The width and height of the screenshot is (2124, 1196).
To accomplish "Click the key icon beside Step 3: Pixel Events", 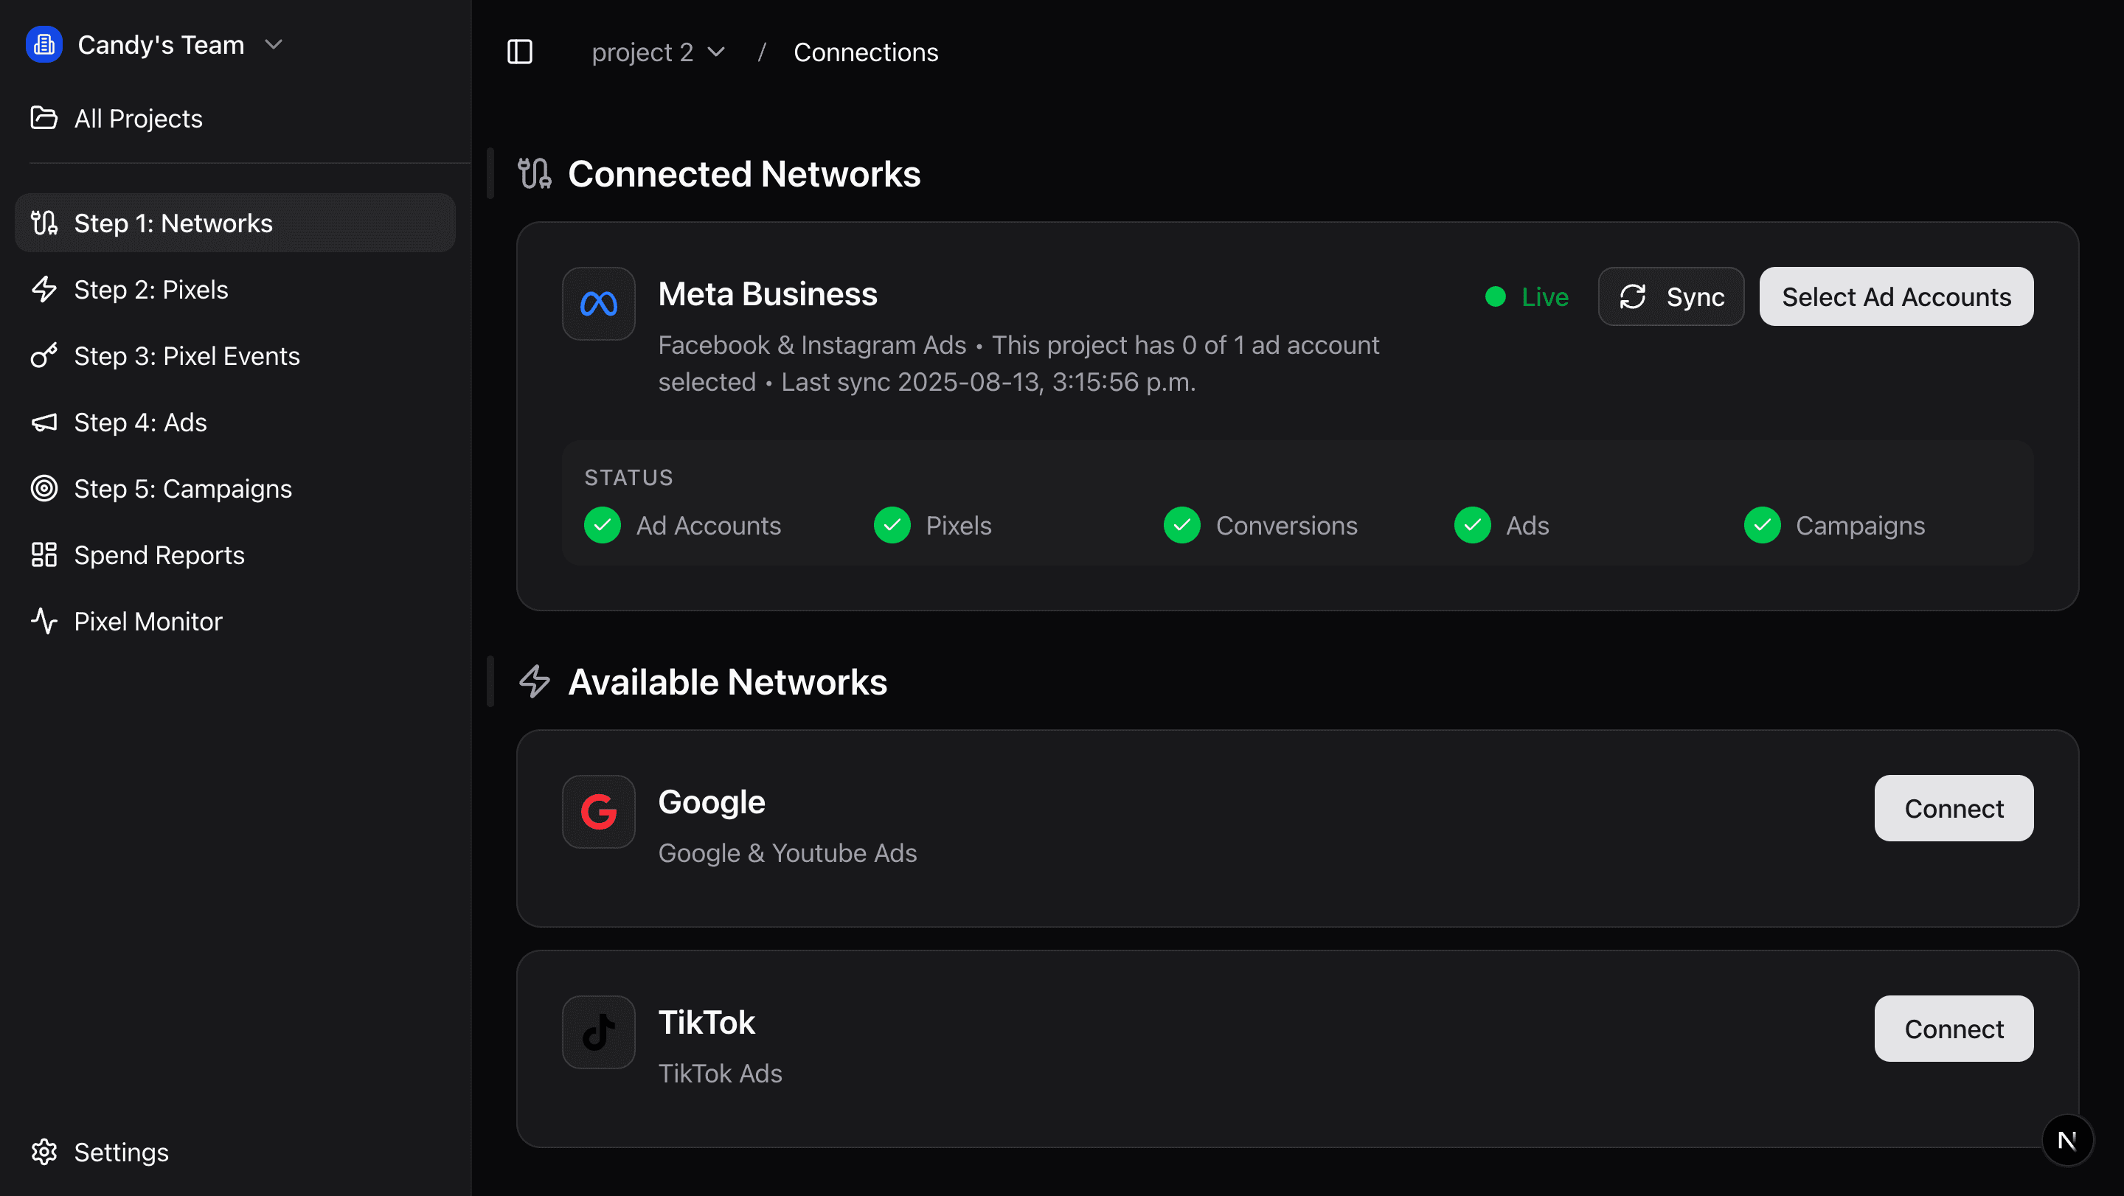I will pos(44,356).
